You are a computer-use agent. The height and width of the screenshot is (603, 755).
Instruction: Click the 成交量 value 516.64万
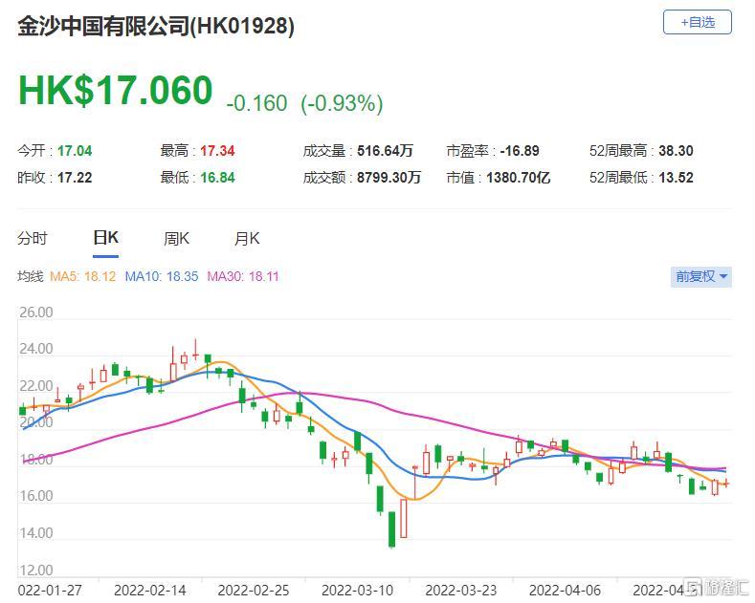tap(385, 151)
